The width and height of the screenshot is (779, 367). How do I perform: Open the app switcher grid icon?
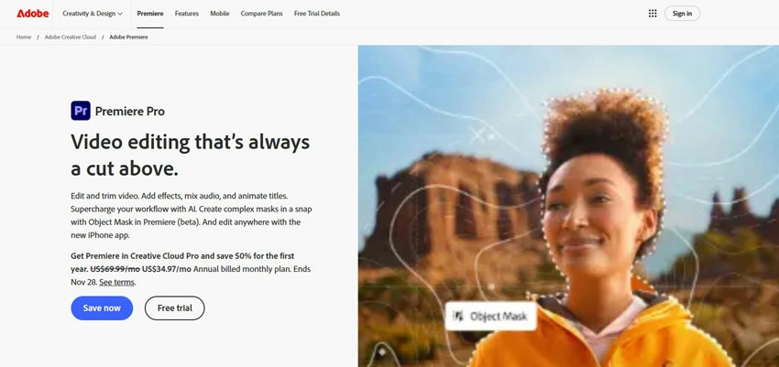(653, 14)
